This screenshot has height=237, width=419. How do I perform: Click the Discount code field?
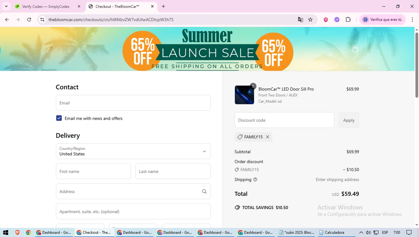284,120
